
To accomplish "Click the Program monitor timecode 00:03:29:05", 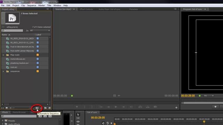I will (188, 96).
